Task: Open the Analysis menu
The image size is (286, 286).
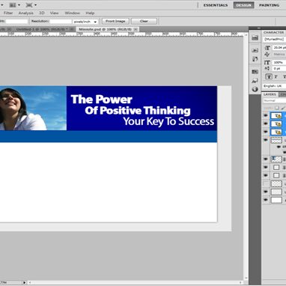Action: click(26, 13)
